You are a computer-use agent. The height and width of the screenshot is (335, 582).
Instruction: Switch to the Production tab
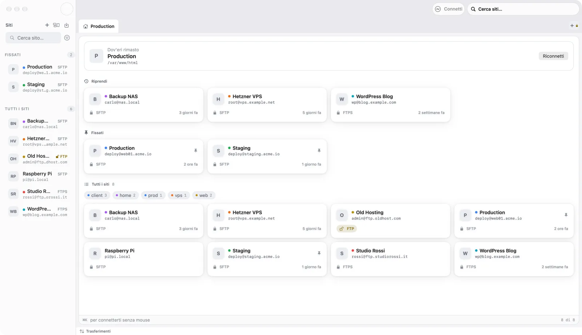(99, 27)
